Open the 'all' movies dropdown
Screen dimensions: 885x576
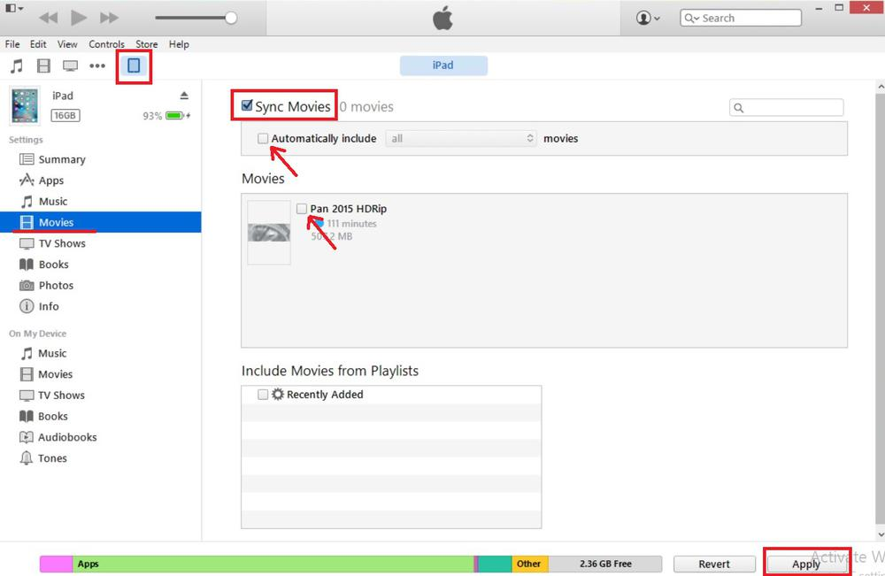click(x=461, y=138)
